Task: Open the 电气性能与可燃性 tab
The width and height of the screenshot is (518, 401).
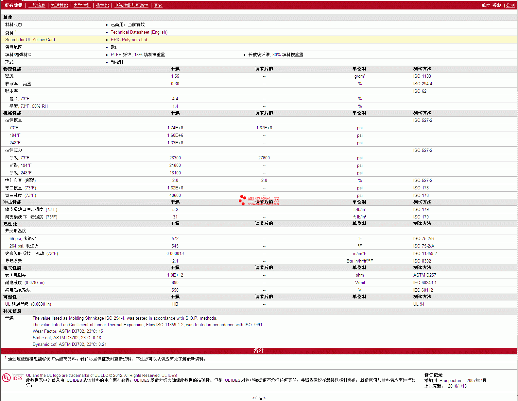Action: pos(131,5)
